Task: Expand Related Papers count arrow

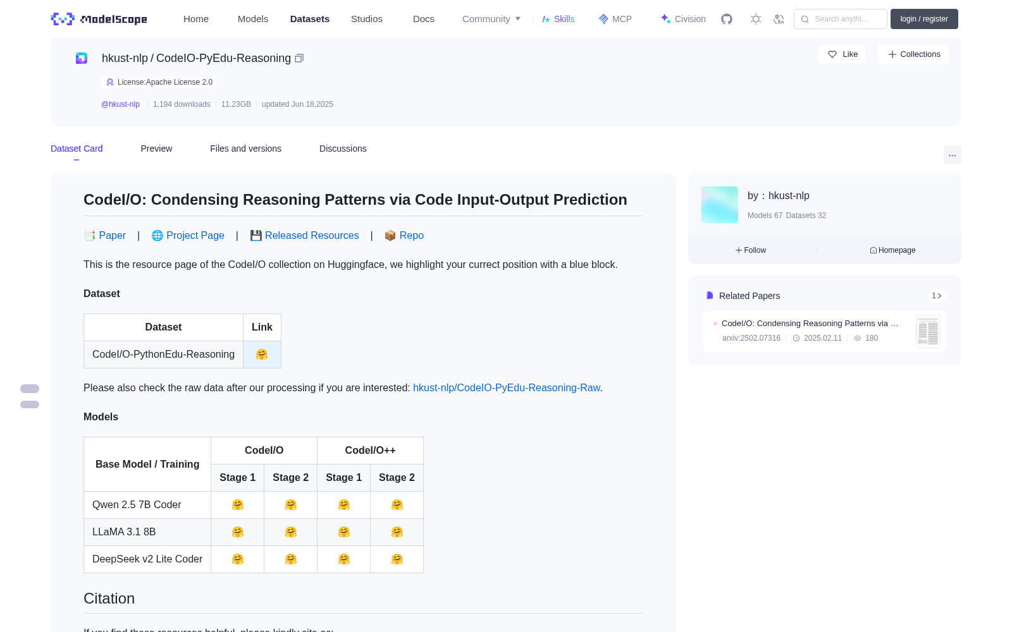Action: click(x=937, y=296)
